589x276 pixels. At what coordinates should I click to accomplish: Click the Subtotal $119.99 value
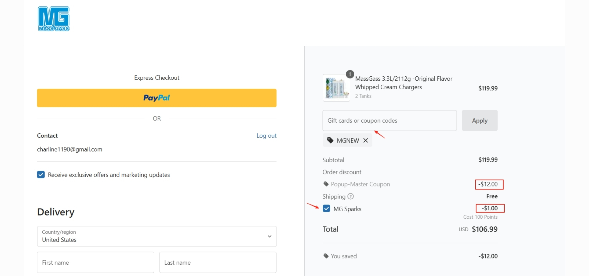(488, 160)
